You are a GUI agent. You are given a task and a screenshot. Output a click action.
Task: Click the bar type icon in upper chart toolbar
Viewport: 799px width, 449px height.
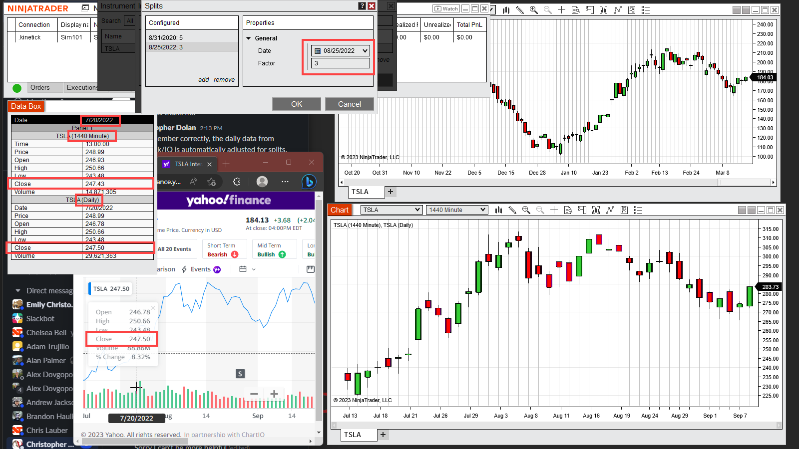(x=506, y=10)
